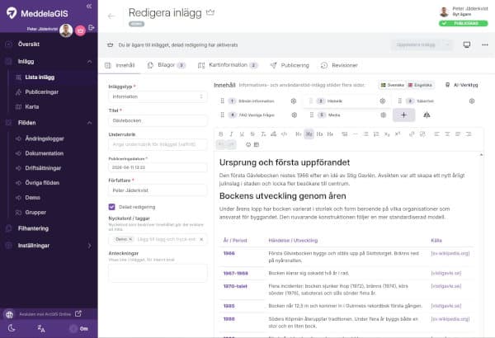Click the pink badge icon beside the avatar
495x338 pixels.
coord(81,31)
